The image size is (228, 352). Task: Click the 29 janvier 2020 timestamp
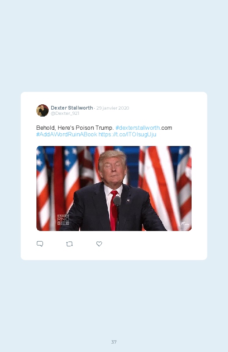click(113, 108)
